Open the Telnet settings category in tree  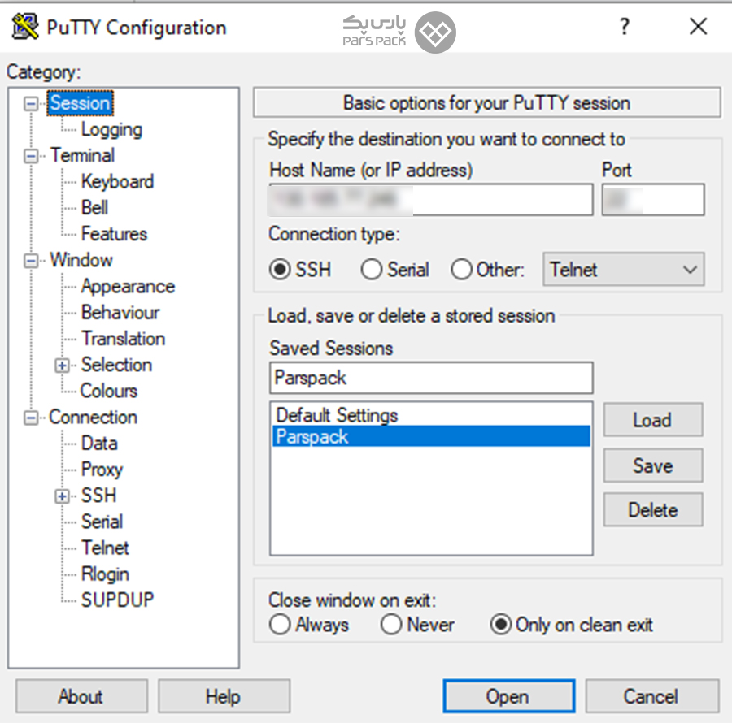pos(105,548)
